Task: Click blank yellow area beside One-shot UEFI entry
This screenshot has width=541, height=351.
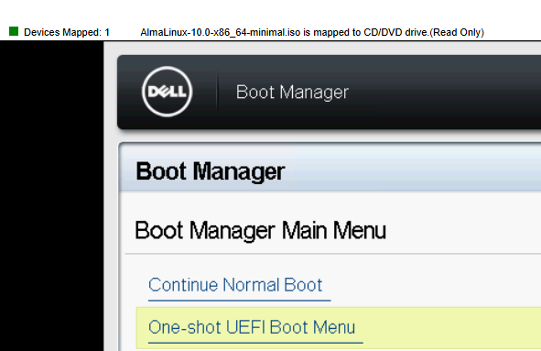Action: pos(449,327)
